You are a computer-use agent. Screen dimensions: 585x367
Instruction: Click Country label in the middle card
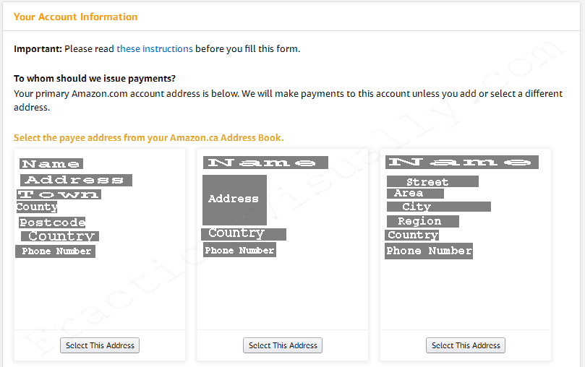coord(244,234)
